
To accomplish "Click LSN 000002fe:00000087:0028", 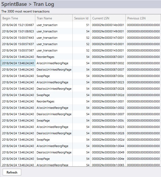I will point(108,89).
